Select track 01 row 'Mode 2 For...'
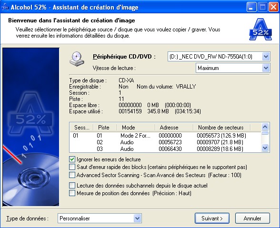This screenshot has height=228, width=280. point(165,136)
